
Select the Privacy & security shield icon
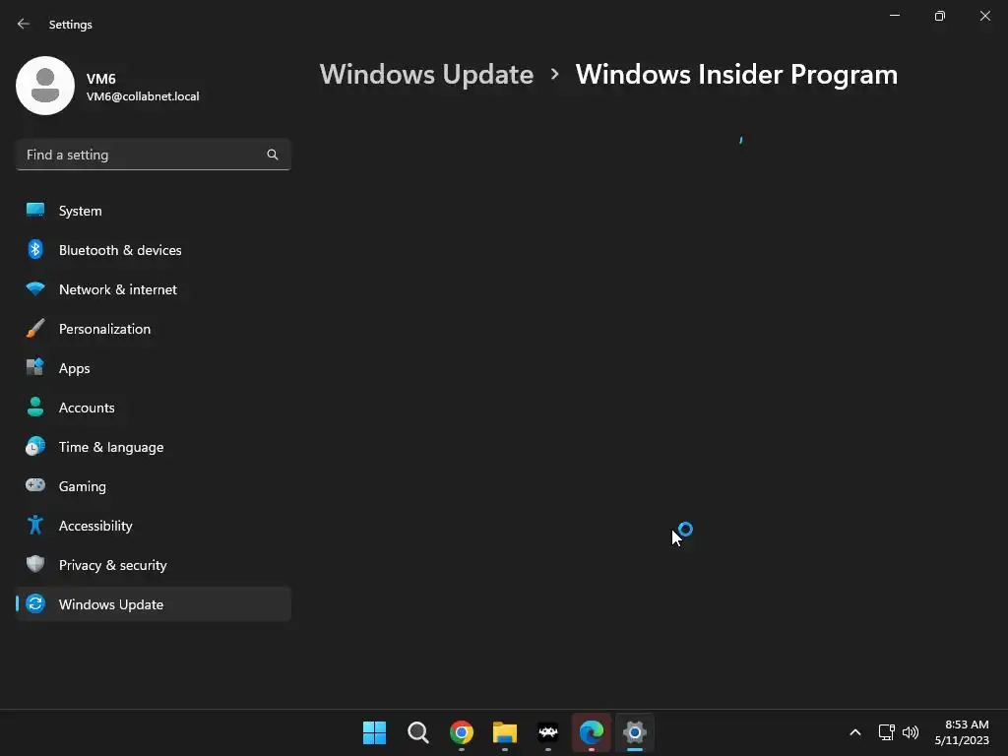35,564
